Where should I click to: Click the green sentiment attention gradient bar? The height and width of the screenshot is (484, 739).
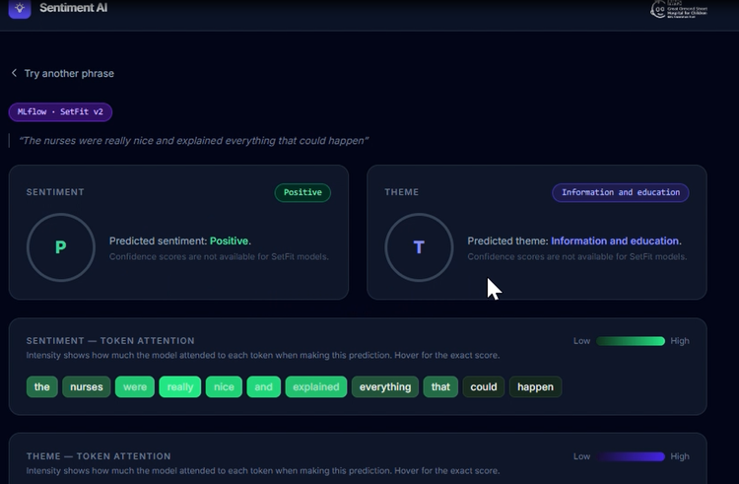point(631,341)
